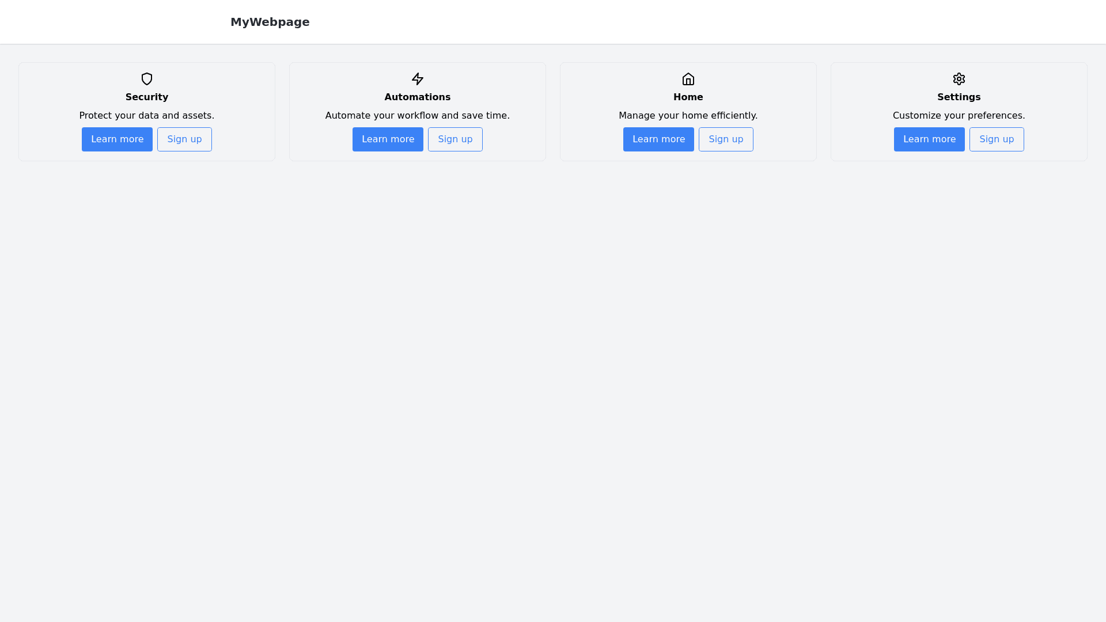Click text 'Automate your workflow and save time.'
Image resolution: width=1106 pixels, height=622 pixels.
point(418,116)
